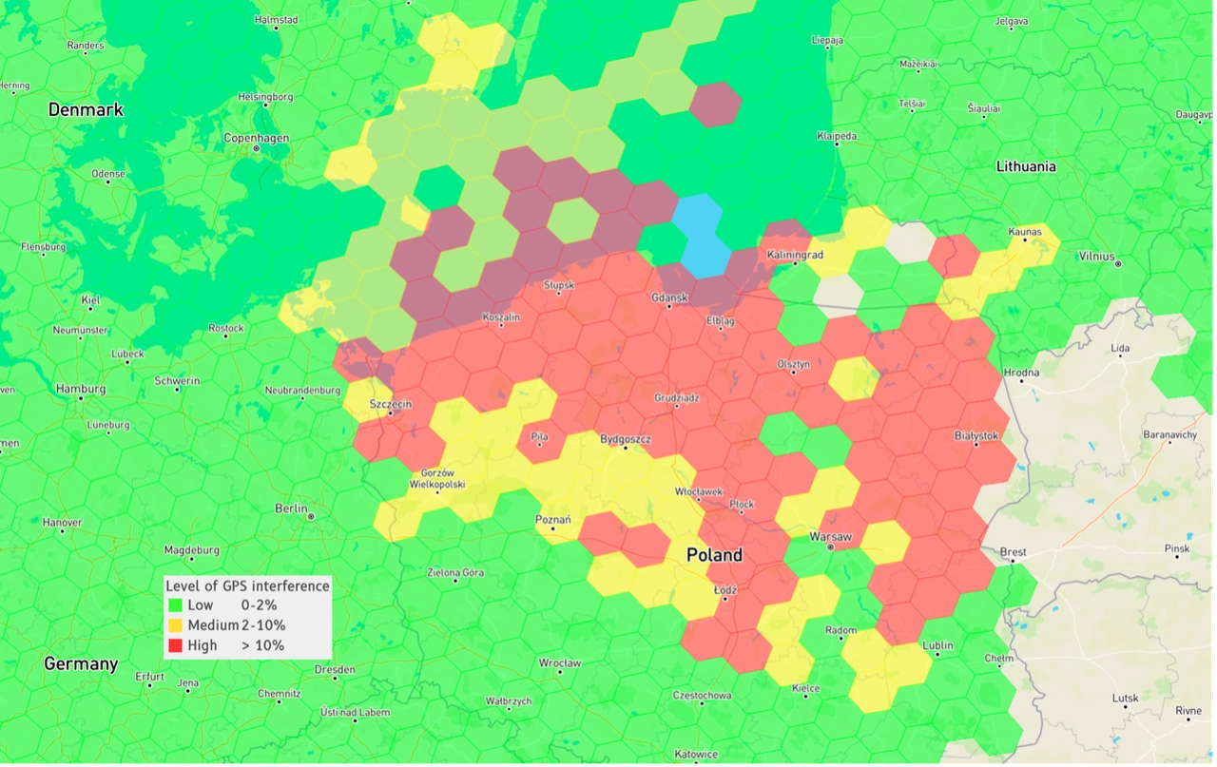Click the Liepaja city label

[828, 40]
